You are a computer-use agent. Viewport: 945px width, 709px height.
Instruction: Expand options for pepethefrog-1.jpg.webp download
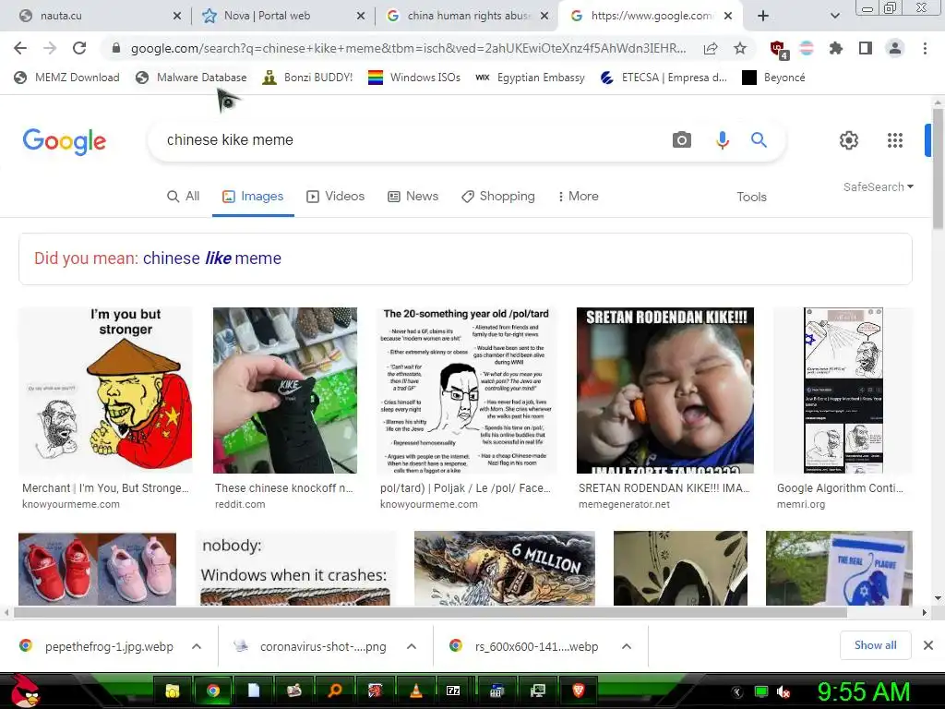tap(197, 646)
